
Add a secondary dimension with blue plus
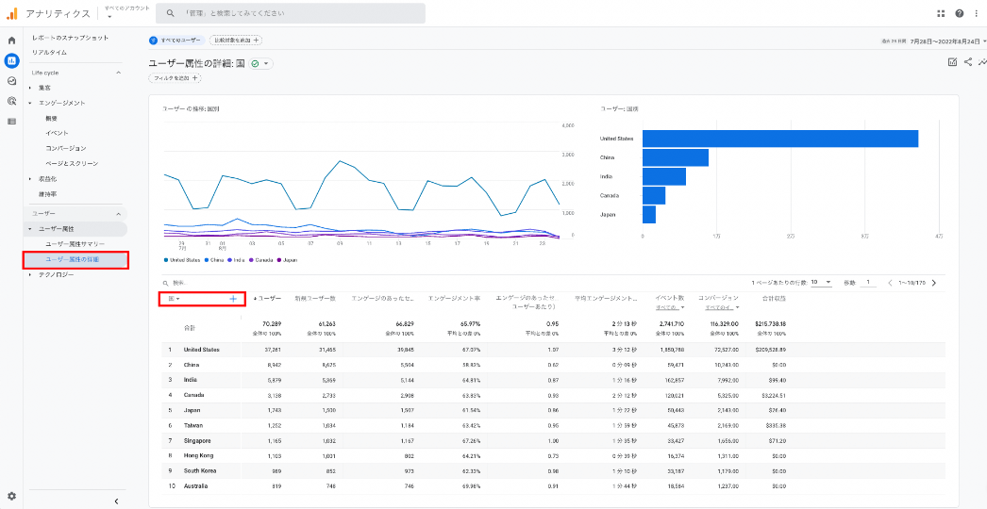(x=233, y=299)
